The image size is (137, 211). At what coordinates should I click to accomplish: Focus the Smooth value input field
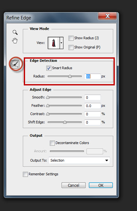coord(92,98)
